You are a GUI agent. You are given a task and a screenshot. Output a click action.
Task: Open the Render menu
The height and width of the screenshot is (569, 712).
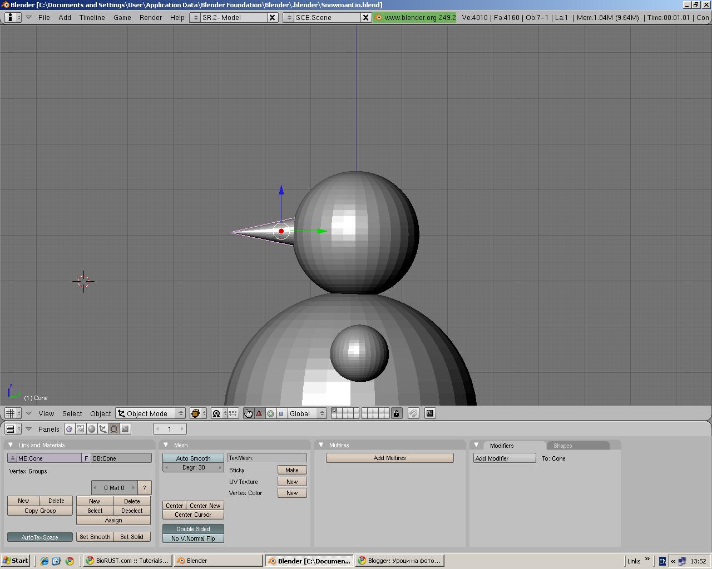[x=150, y=17]
